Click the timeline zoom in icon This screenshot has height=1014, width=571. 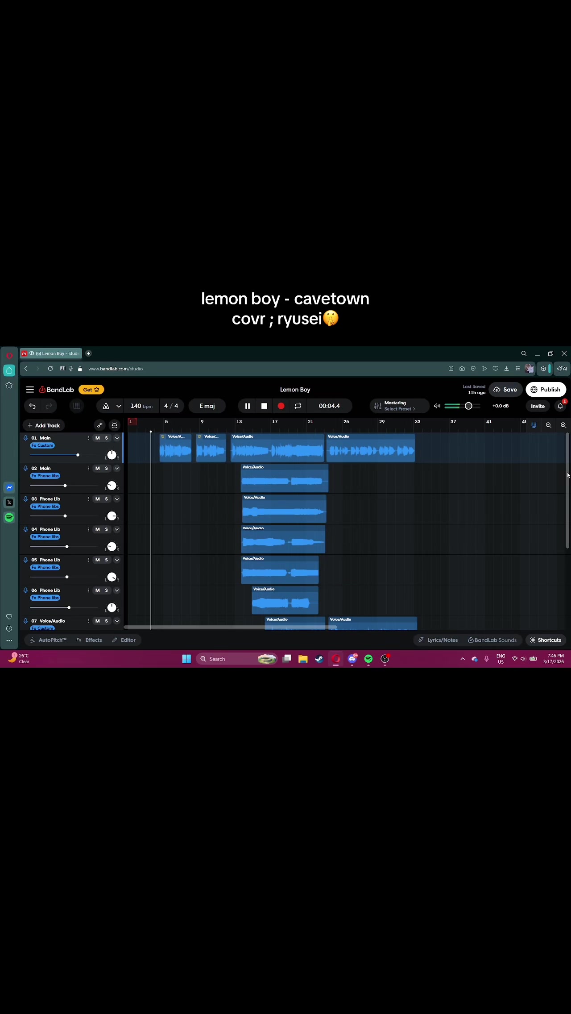coord(563,425)
